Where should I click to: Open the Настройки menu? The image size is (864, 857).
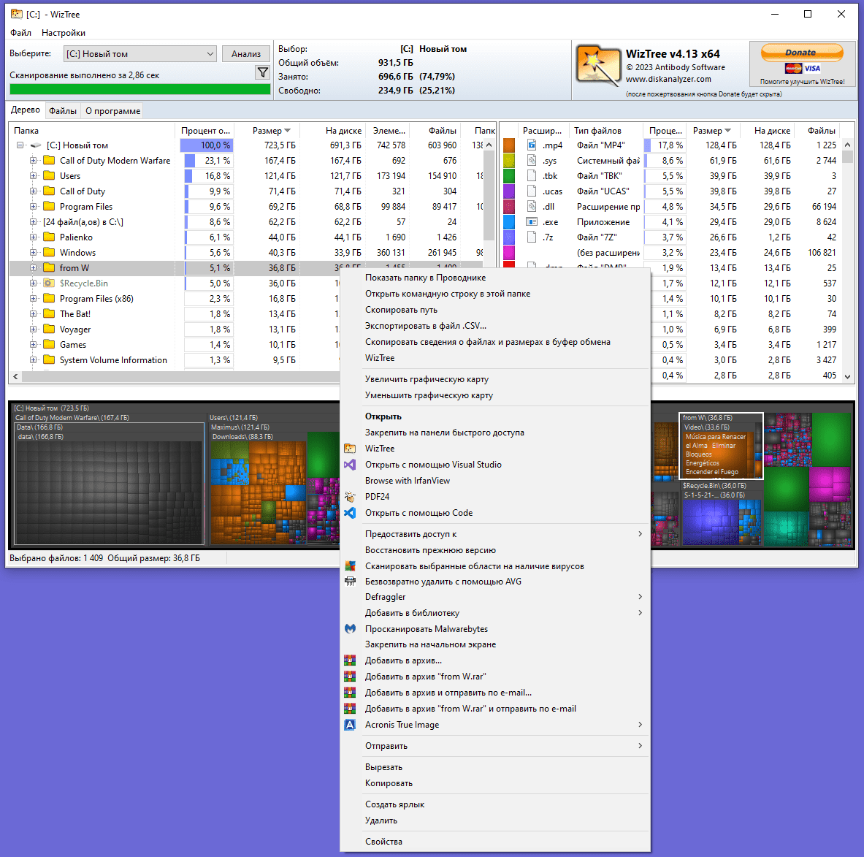tap(64, 33)
